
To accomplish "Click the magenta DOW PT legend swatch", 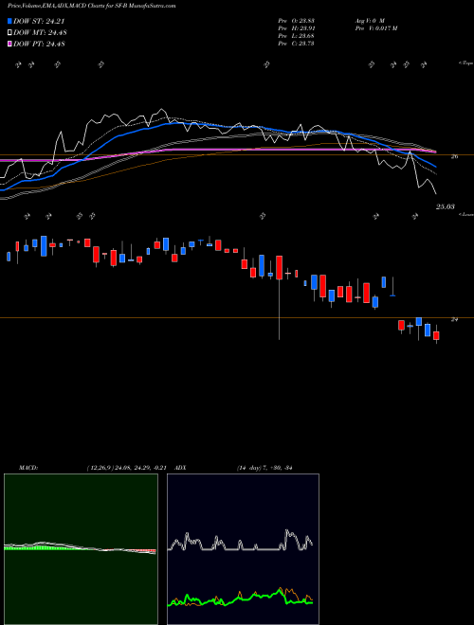I will click(x=9, y=44).
